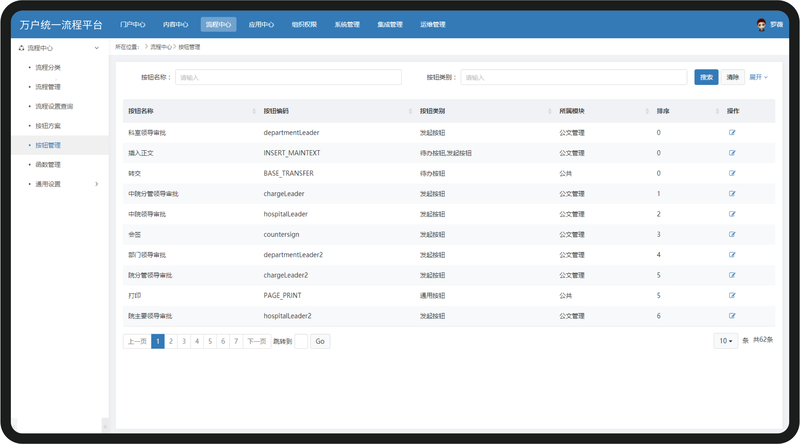
Task: Open the 组织权限 tab
Action: click(304, 25)
